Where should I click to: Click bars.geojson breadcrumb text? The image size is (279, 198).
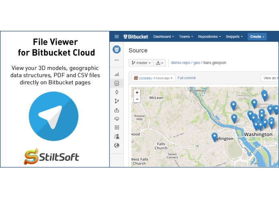[x=215, y=63]
